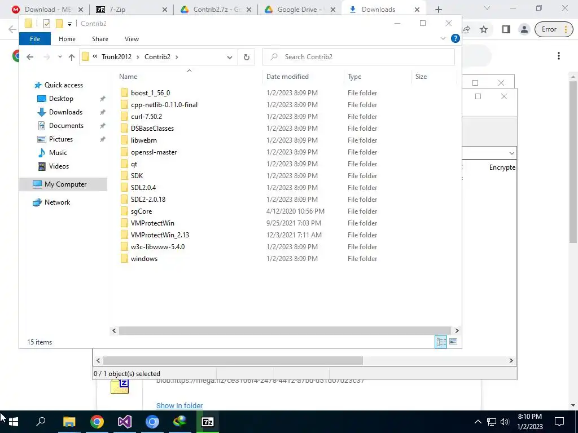This screenshot has height=433, width=578.
Task: Select the openssl-master folder
Action: [x=154, y=152]
